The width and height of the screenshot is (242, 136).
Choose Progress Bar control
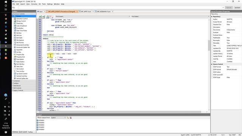[x=20, y=54]
